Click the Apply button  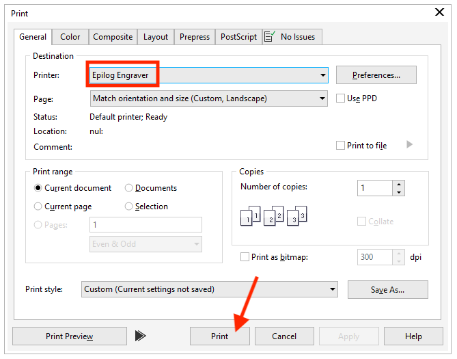(x=349, y=336)
